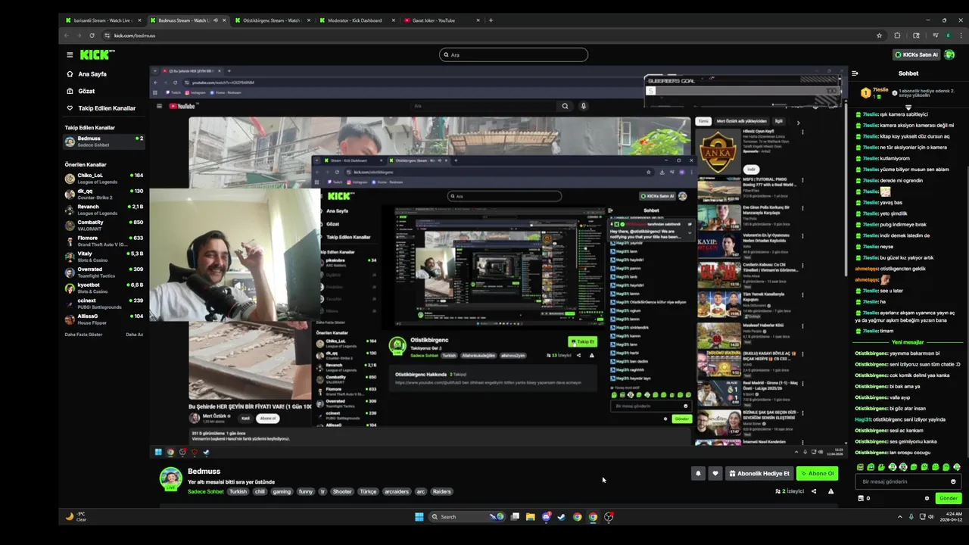Click the Sadece Sohbet category link

205,492
